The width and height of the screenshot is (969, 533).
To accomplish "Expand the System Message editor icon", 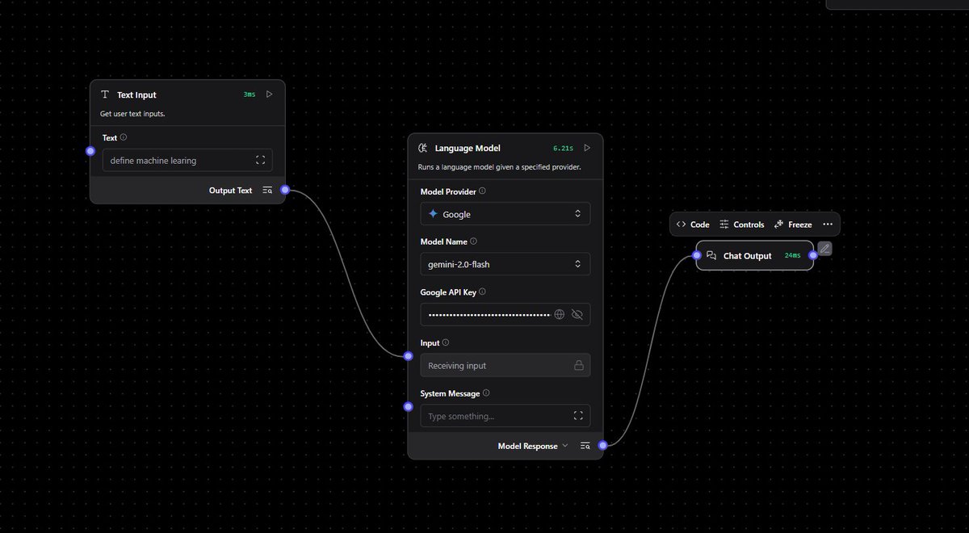I will coord(578,416).
